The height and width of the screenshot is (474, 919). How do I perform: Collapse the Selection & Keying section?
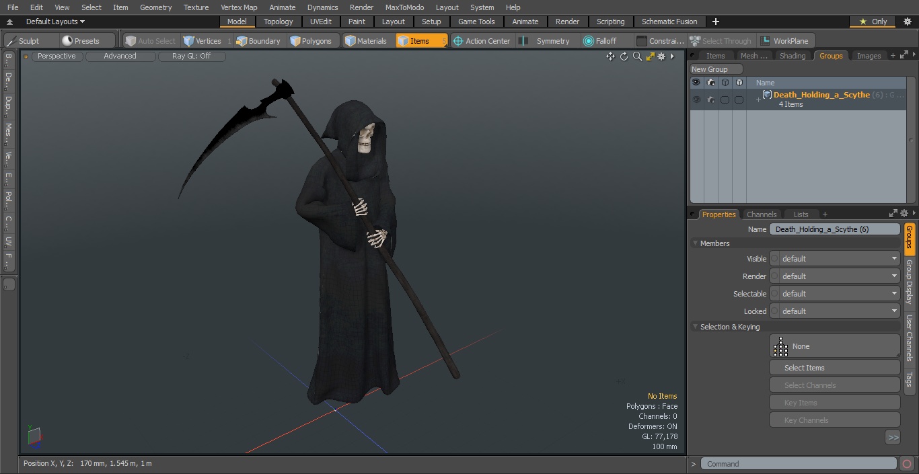pos(695,327)
